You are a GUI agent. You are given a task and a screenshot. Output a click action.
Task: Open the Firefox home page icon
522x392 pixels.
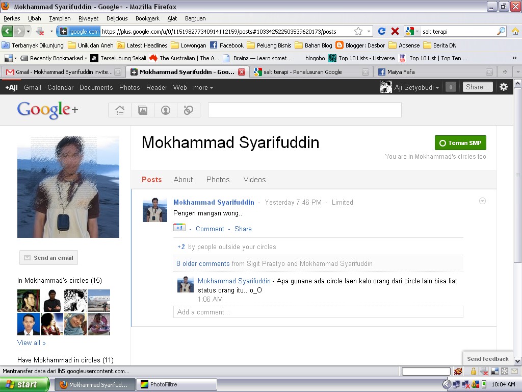coord(515,31)
